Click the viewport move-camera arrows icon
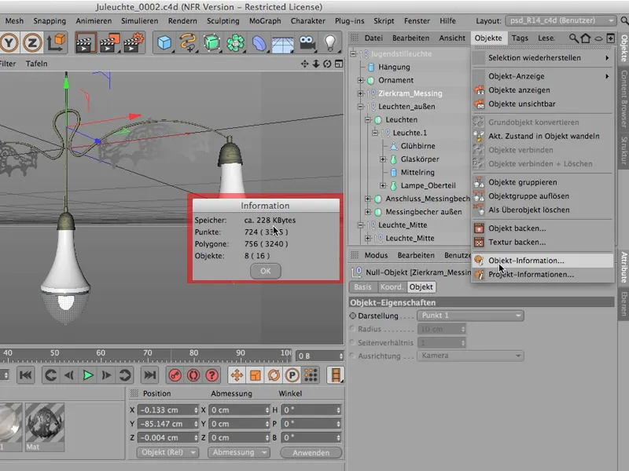629x471 pixels. pos(305,64)
